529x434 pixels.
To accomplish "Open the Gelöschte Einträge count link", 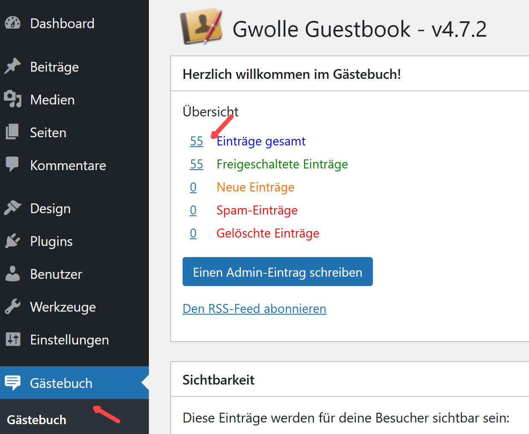I will tap(193, 233).
